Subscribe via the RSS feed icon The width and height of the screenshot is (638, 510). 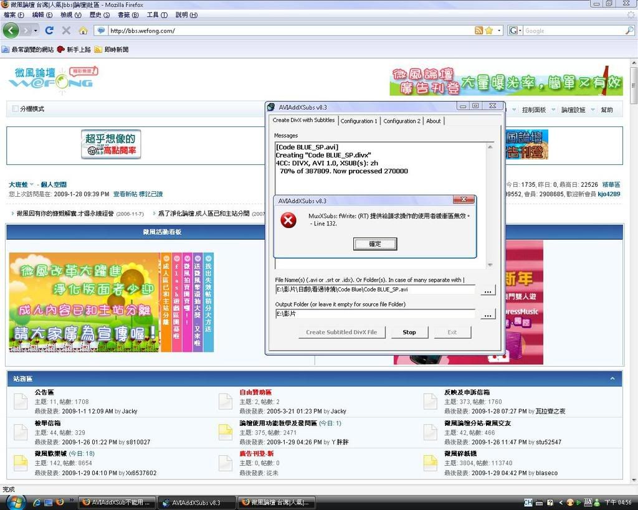[479, 31]
